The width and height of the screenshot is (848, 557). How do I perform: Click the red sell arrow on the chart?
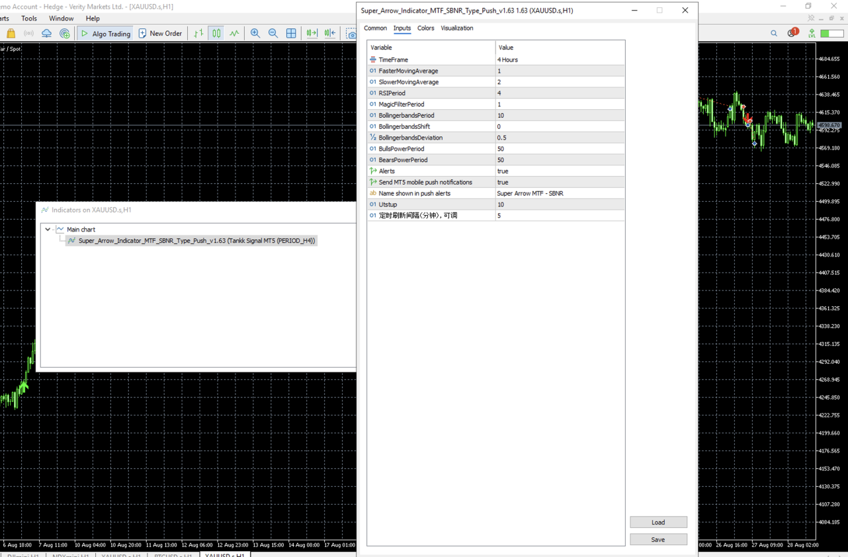click(747, 118)
